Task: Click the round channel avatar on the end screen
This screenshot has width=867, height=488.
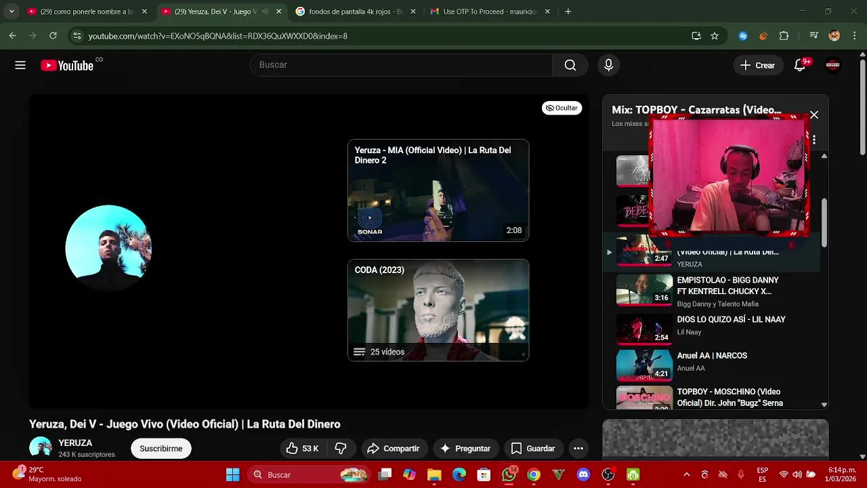Action: click(108, 248)
